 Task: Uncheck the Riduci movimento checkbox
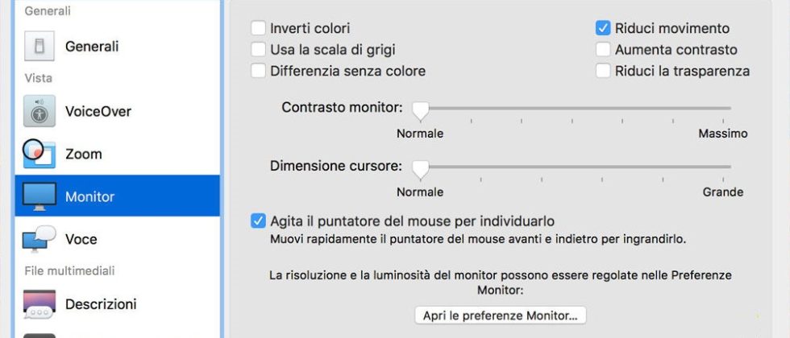click(603, 28)
